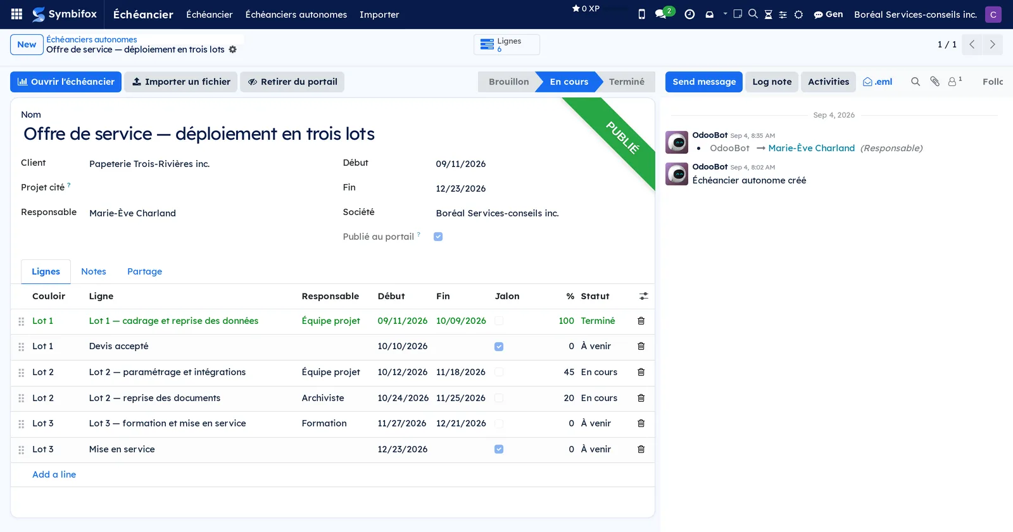Delete the Mise en service line

click(641, 449)
